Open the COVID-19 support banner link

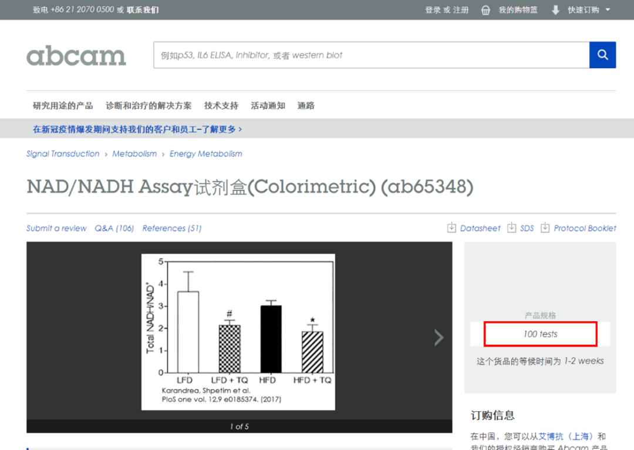pyautogui.click(x=137, y=129)
